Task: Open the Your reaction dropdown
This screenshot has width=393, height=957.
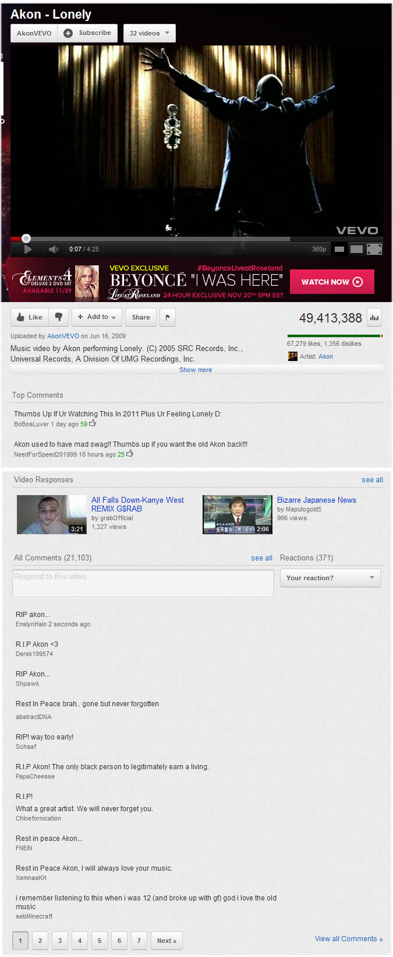Action: point(330,578)
